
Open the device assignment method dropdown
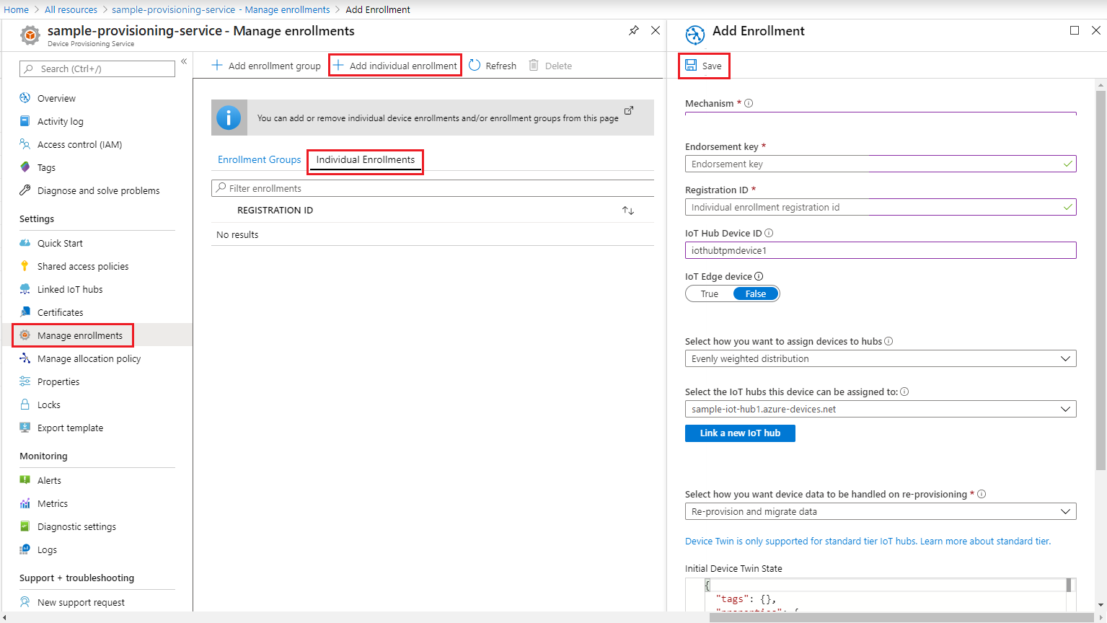click(880, 358)
